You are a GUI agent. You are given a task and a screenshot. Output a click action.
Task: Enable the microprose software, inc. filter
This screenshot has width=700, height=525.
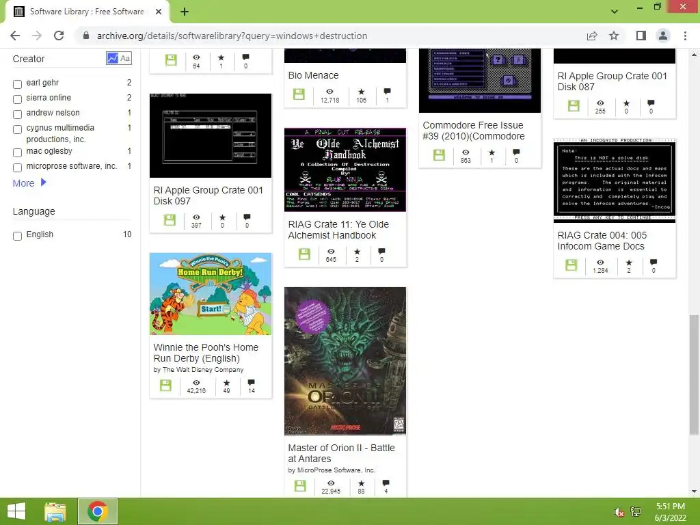(x=17, y=168)
